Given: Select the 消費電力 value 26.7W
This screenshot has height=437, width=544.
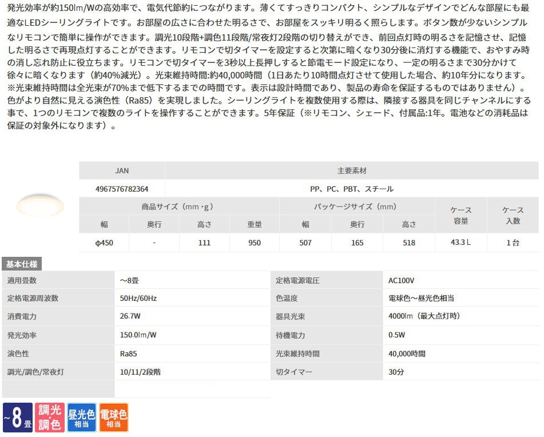Looking at the screenshot, I should tap(131, 316).
